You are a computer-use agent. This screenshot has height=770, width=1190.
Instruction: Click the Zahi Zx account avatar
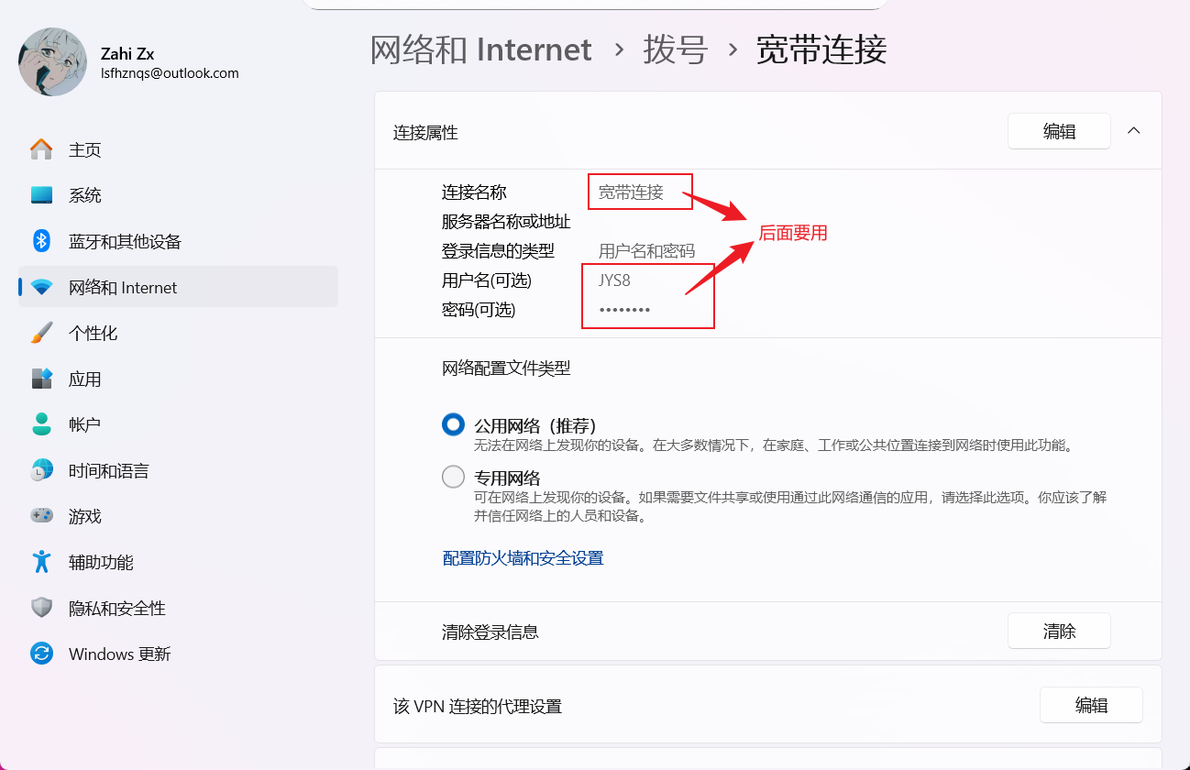pyautogui.click(x=52, y=61)
